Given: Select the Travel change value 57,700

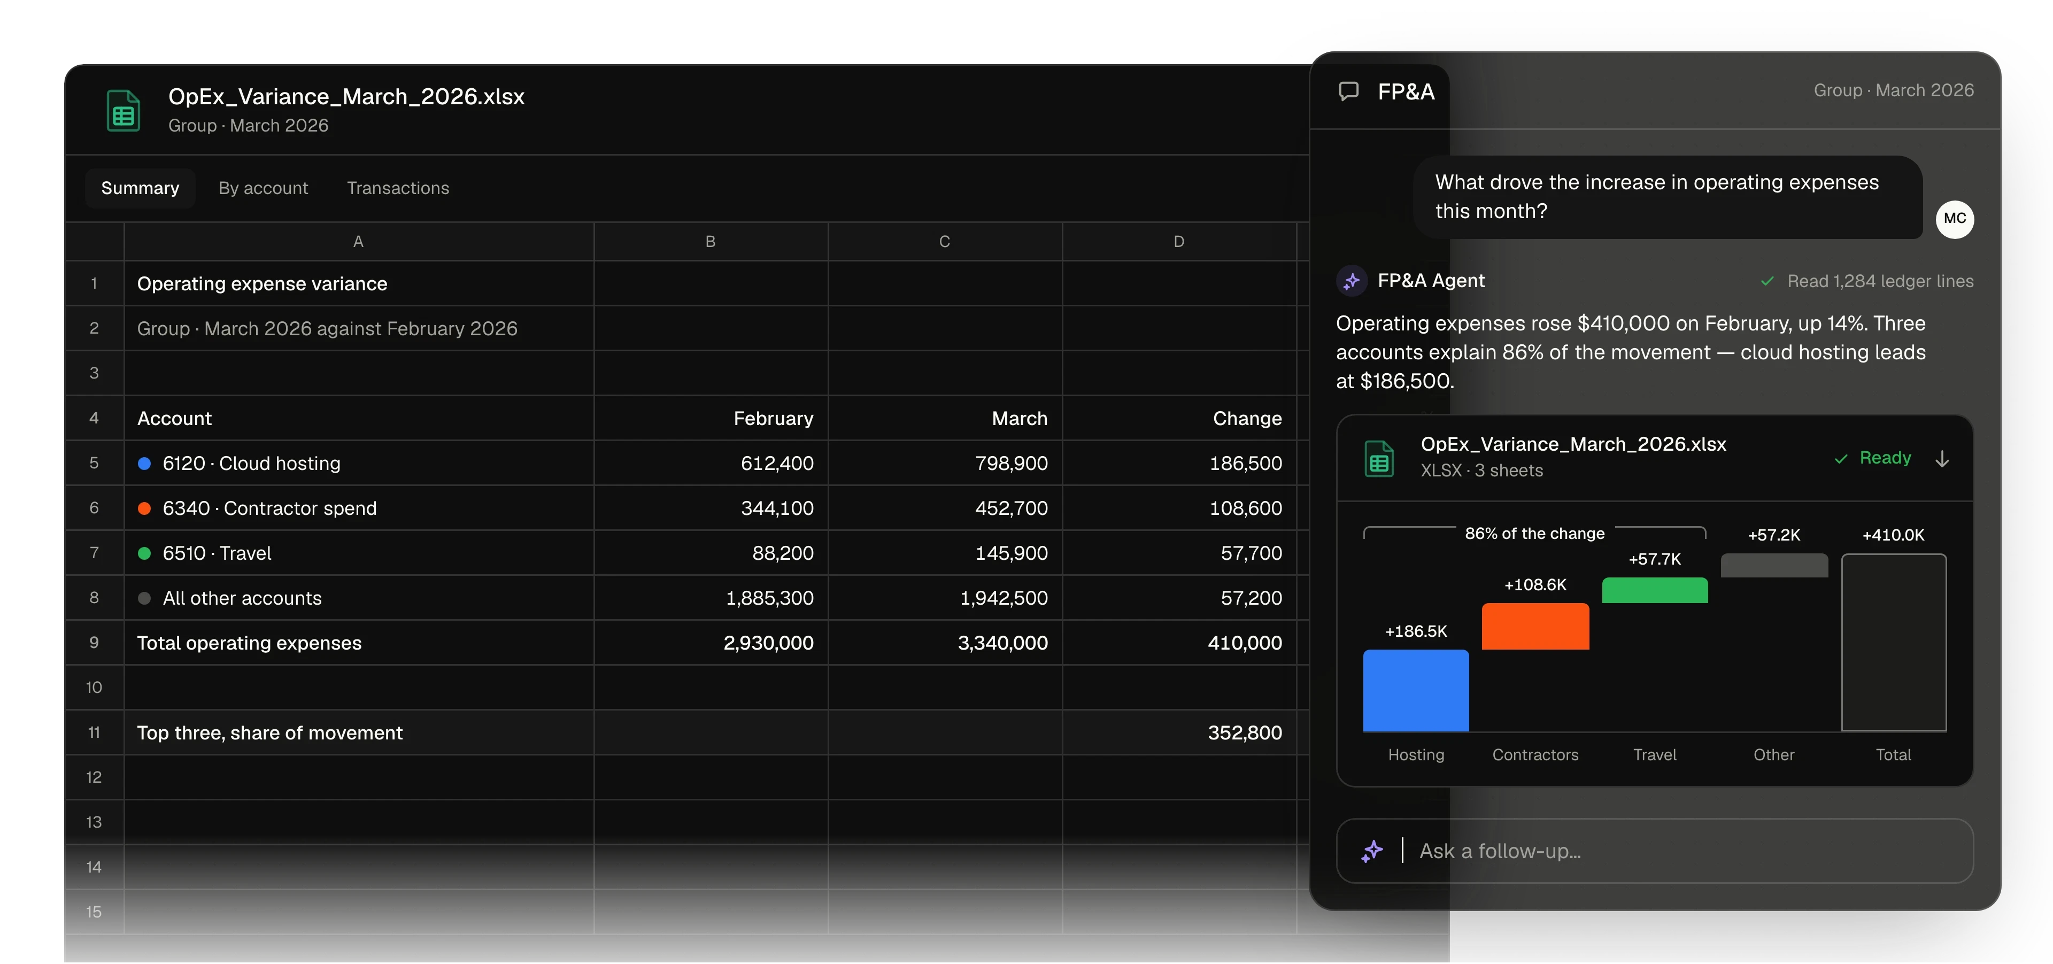Looking at the screenshot, I should tap(1179, 553).
